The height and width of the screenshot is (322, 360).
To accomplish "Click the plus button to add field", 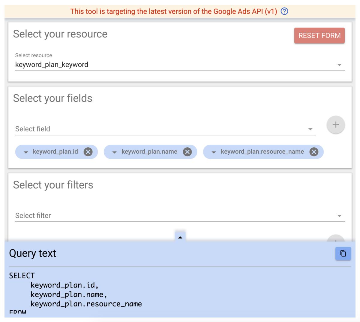I will pos(336,125).
